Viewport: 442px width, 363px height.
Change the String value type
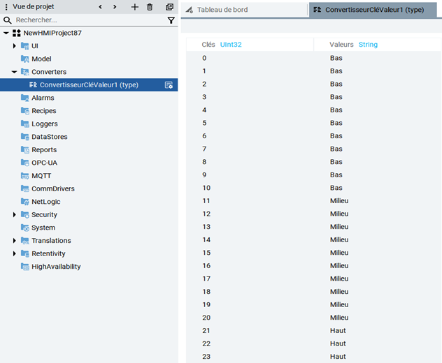(x=368, y=45)
